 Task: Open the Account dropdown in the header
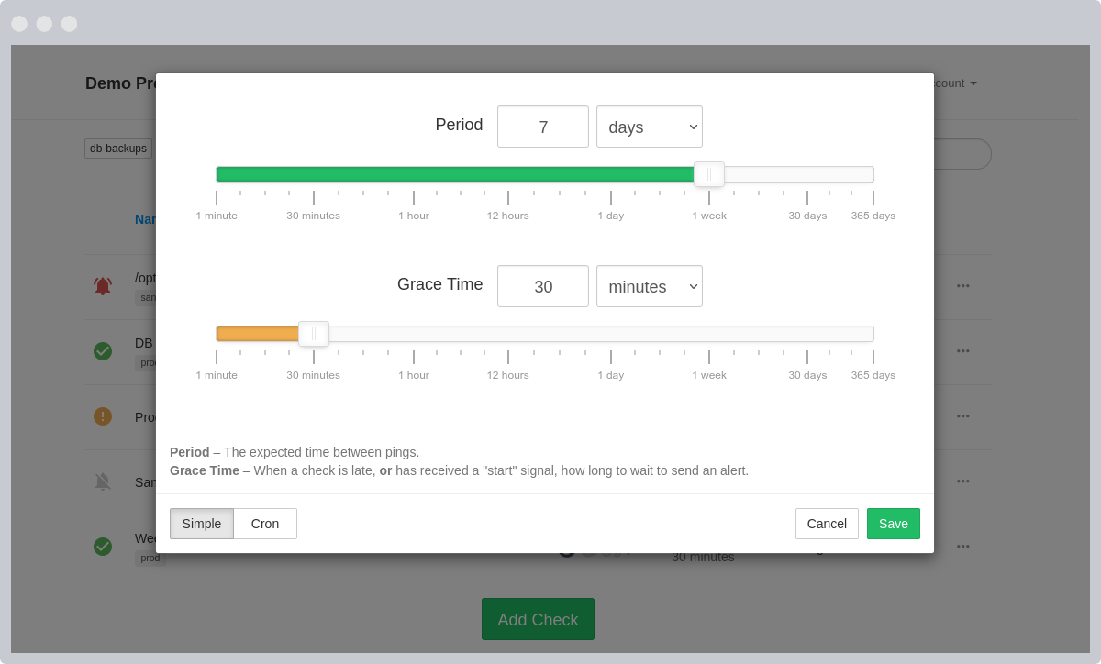pos(954,83)
